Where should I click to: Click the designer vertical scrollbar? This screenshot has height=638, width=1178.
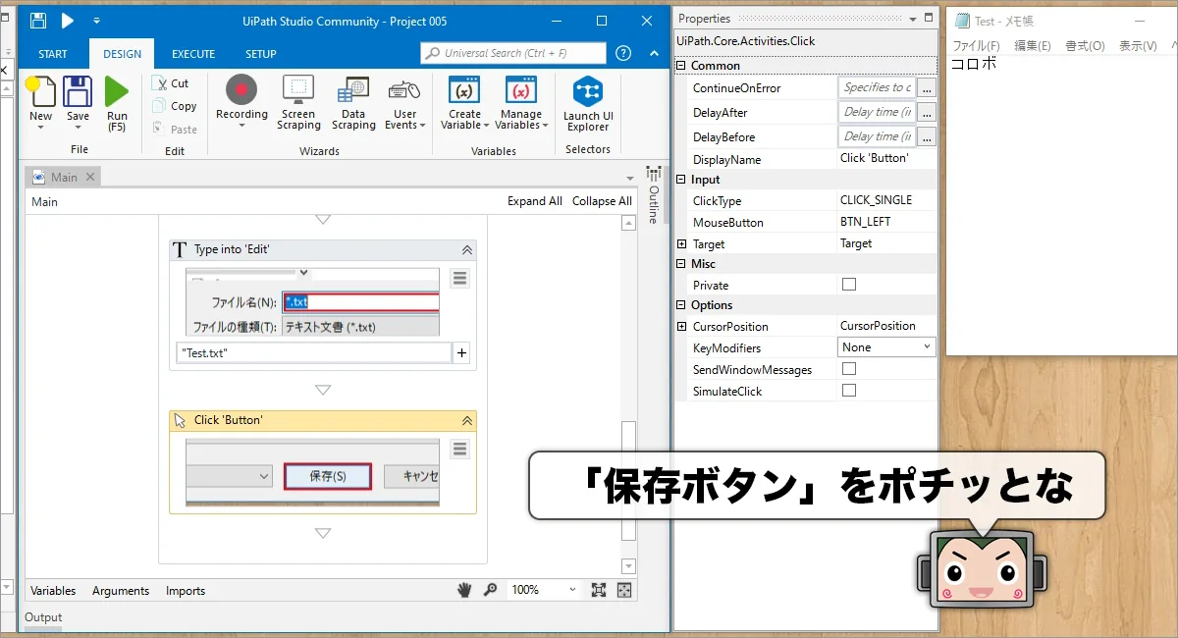tap(629, 479)
